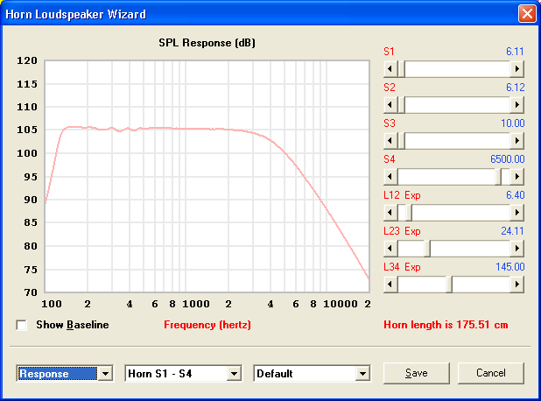Click the S1 slider thumb

(x=401, y=69)
